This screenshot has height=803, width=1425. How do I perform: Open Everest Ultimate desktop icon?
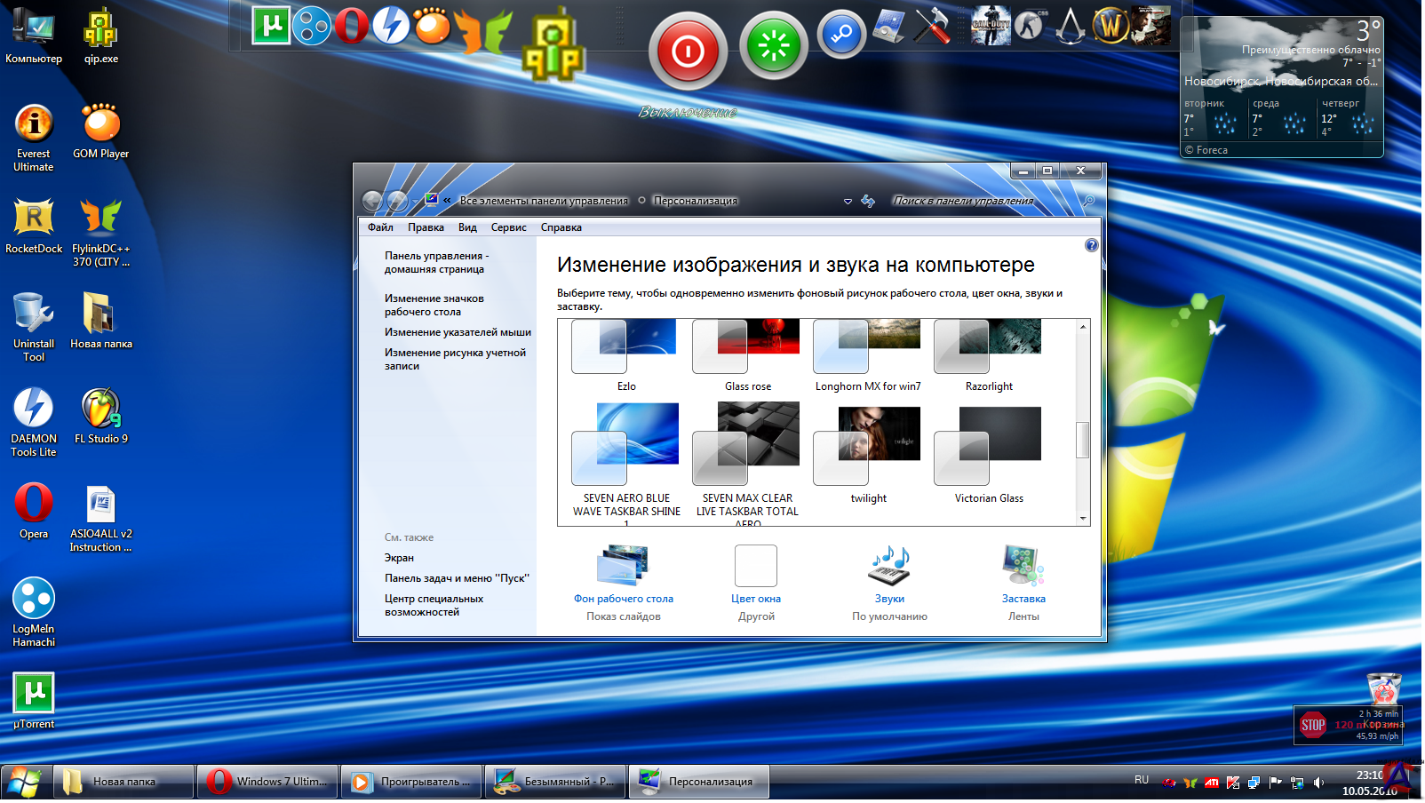tap(34, 124)
